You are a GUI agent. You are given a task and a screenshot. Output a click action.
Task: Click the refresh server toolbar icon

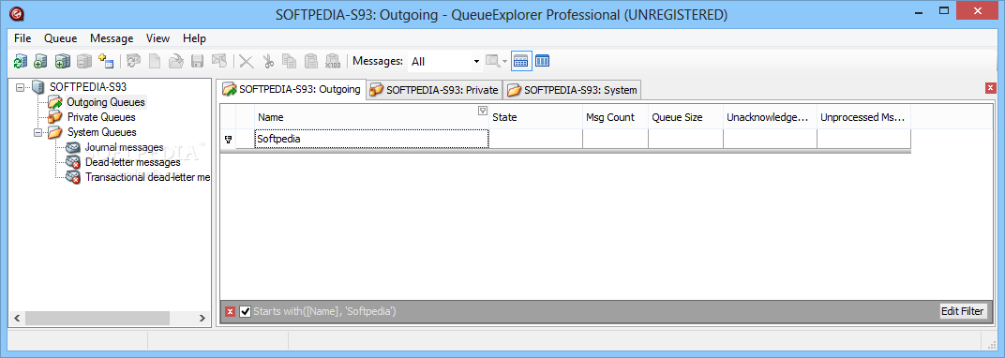click(x=21, y=62)
